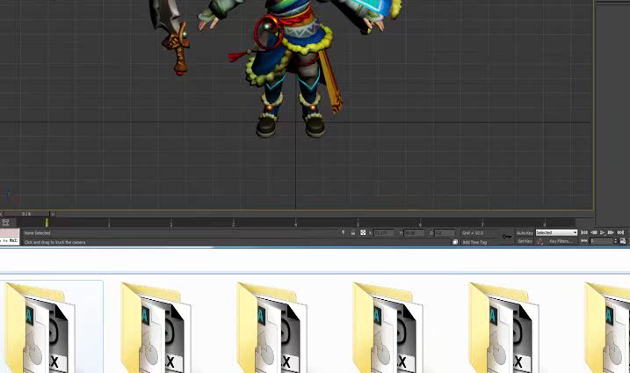Go to start of animation

[584, 232]
